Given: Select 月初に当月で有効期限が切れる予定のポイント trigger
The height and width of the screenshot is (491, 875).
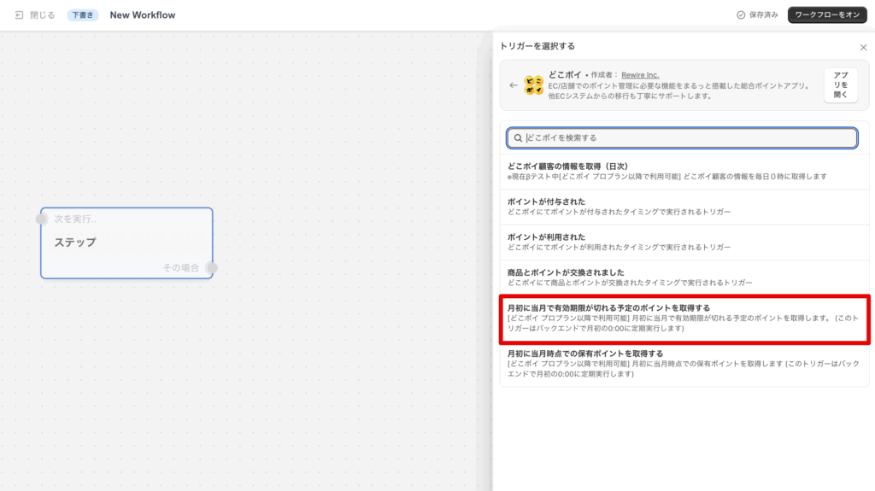Looking at the screenshot, I should click(x=684, y=318).
